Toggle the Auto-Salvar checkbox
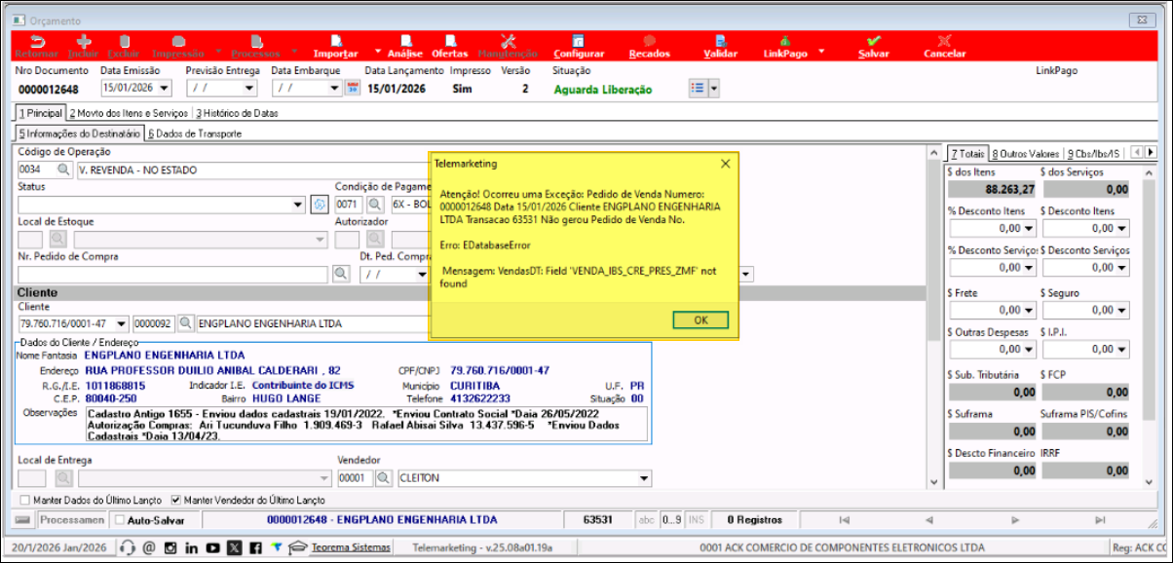 [x=119, y=520]
